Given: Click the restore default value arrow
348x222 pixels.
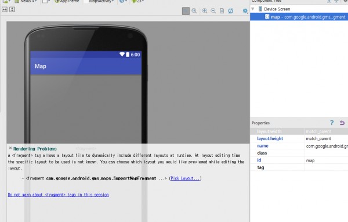Looking at the screenshot, I should click(x=342, y=123).
